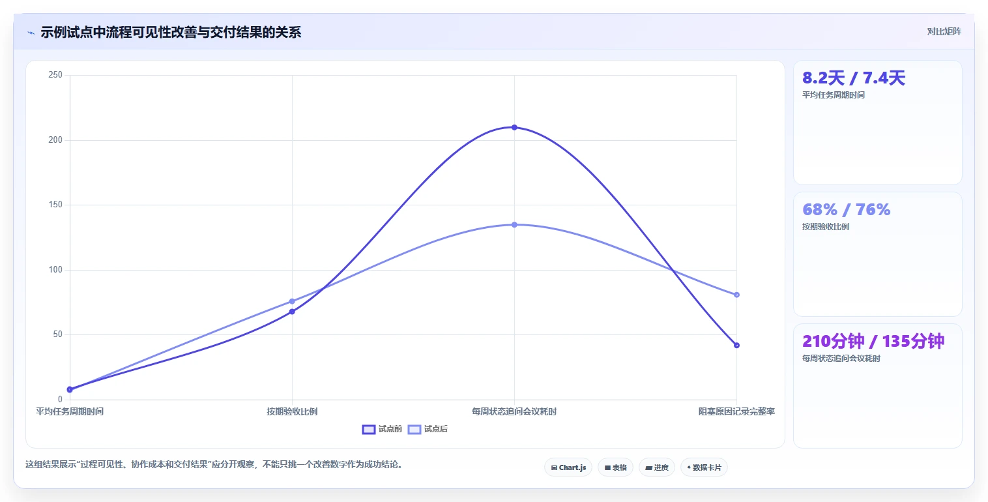Click the 阻塞原因记录完整率 axis label
The width and height of the screenshot is (988, 502).
[736, 411]
